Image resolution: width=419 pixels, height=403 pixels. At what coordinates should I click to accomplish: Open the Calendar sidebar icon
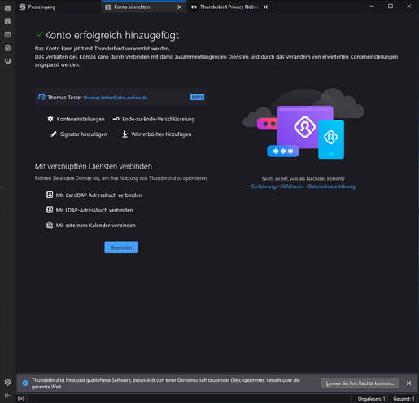pos(7,35)
